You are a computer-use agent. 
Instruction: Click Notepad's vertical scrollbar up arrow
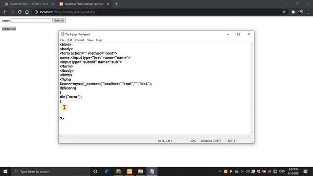click(x=252, y=44)
